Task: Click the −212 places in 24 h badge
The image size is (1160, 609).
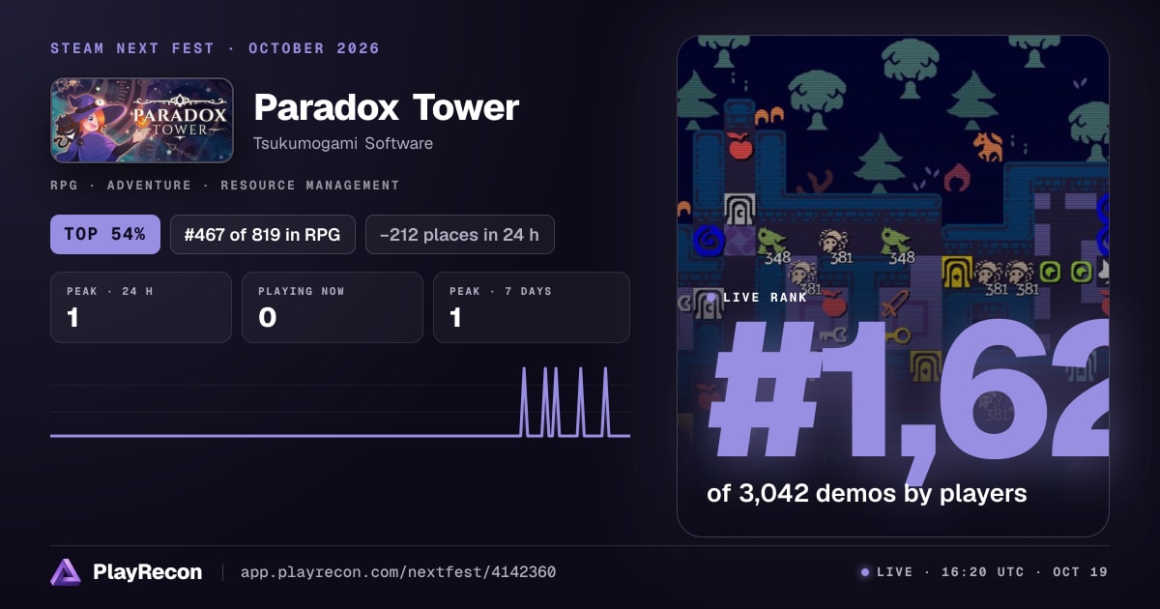Action: pyautogui.click(x=460, y=234)
